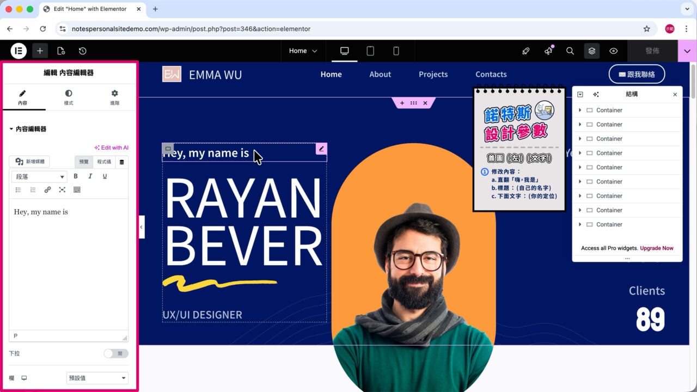Viewport: 697px width, 392px height.
Task: Open the 預設值 columns dropdown
Action: [97, 378]
